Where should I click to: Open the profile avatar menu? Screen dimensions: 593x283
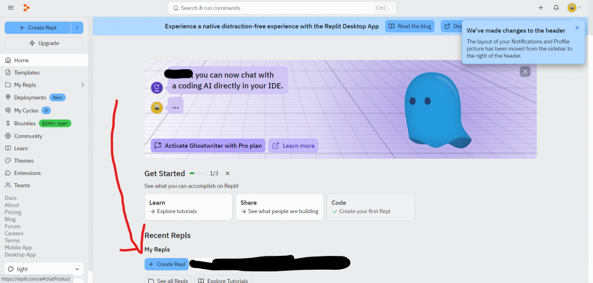[x=574, y=8]
